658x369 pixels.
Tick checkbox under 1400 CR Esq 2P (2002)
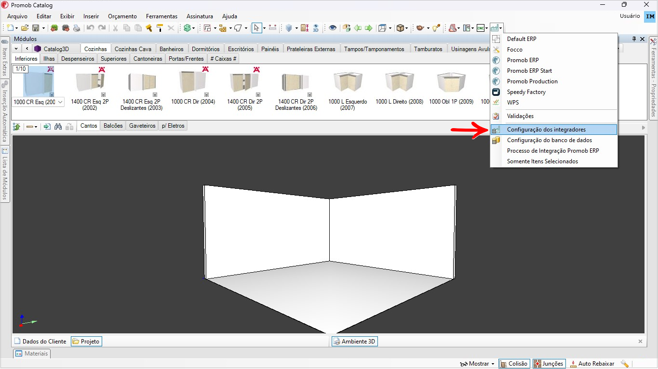tap(103, 95)
